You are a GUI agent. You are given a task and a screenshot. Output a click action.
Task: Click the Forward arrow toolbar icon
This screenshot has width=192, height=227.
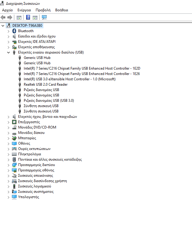click(10, 17)
